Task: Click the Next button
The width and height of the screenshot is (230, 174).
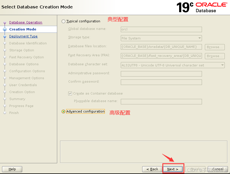Action: click(173, 169)
